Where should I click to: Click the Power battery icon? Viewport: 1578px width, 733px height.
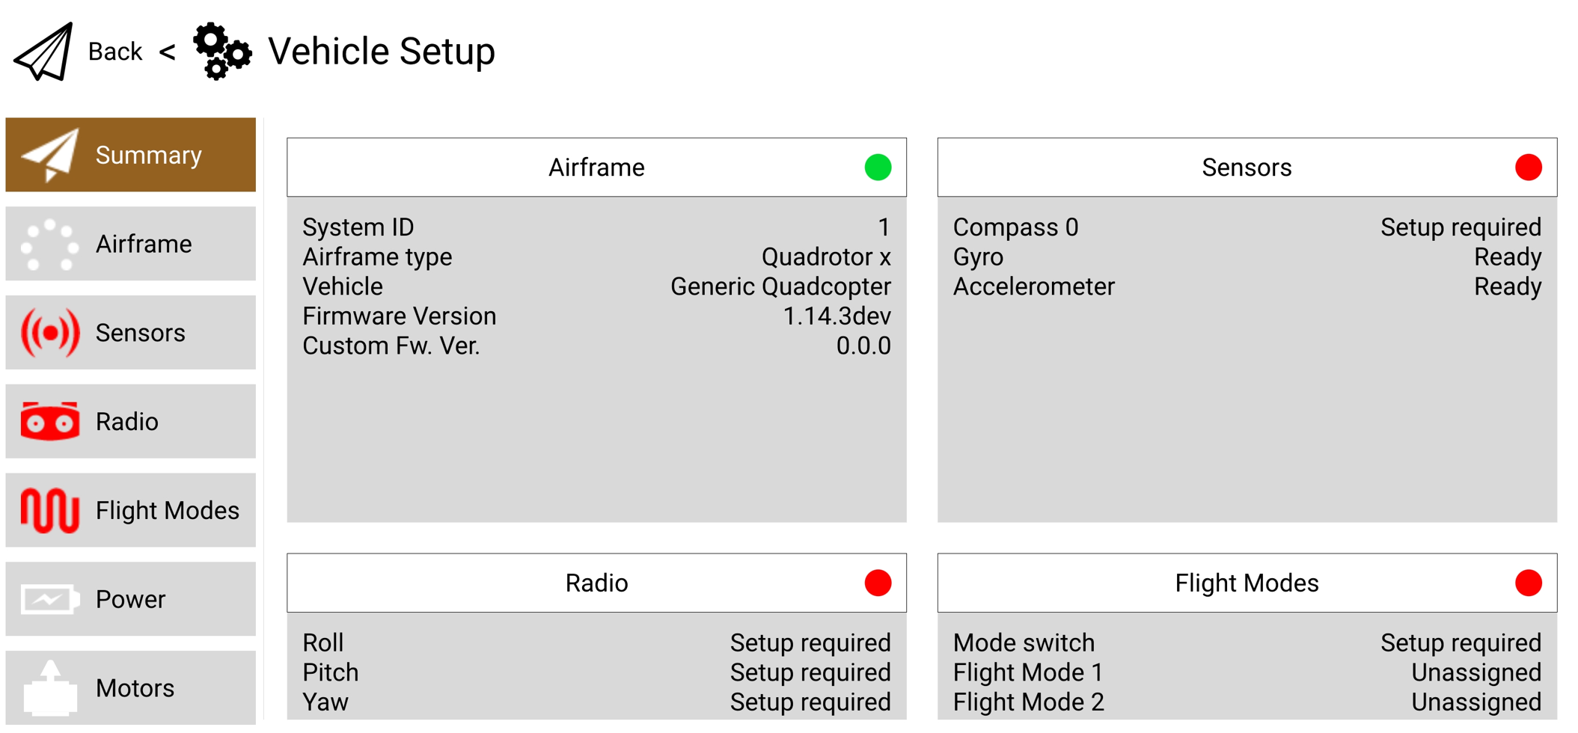49,599
